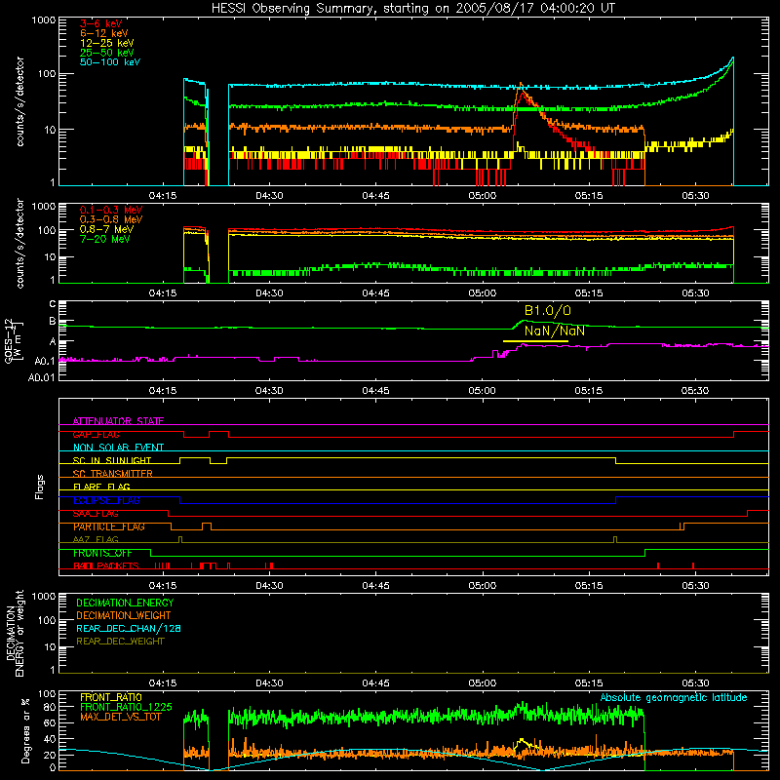Select the 50-100 keV legend label

coord(110,61)
